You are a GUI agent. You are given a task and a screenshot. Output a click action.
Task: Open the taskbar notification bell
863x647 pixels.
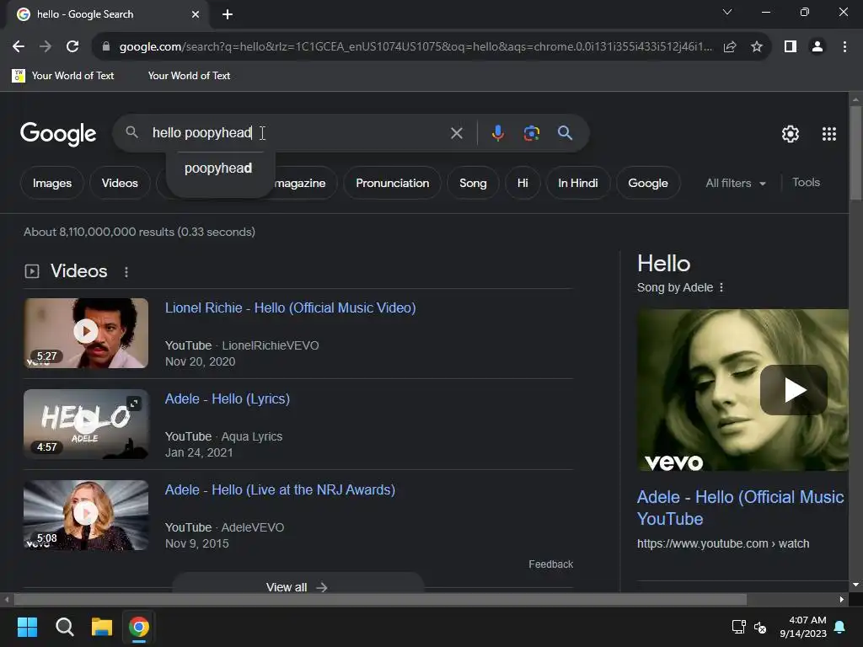point(840,627)
